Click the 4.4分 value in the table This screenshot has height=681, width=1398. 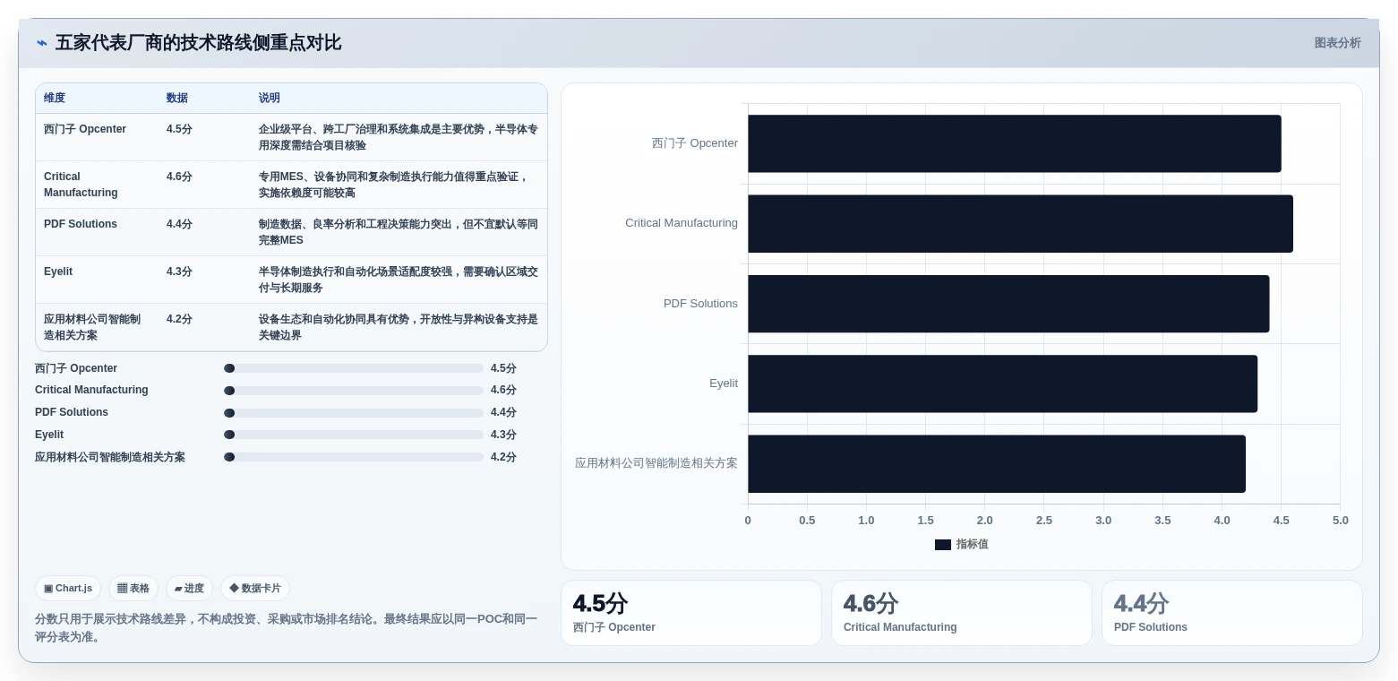pyautogui.click(x=179, y=224)
